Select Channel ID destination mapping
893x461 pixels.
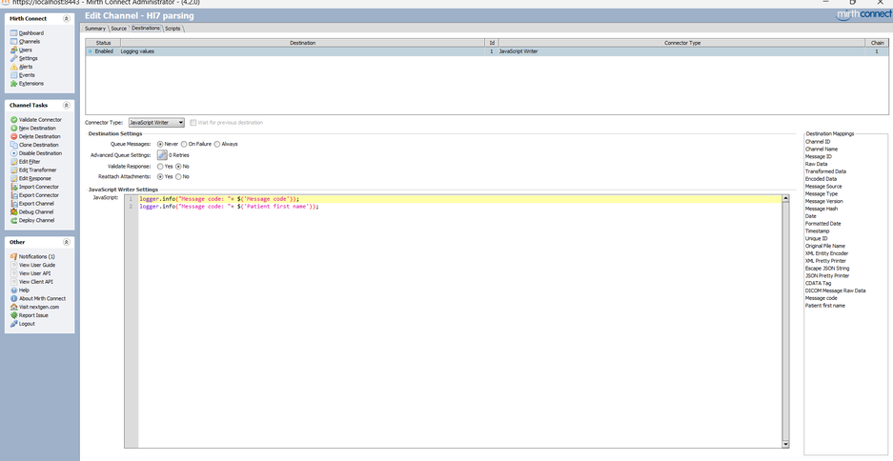coord(818,142)
